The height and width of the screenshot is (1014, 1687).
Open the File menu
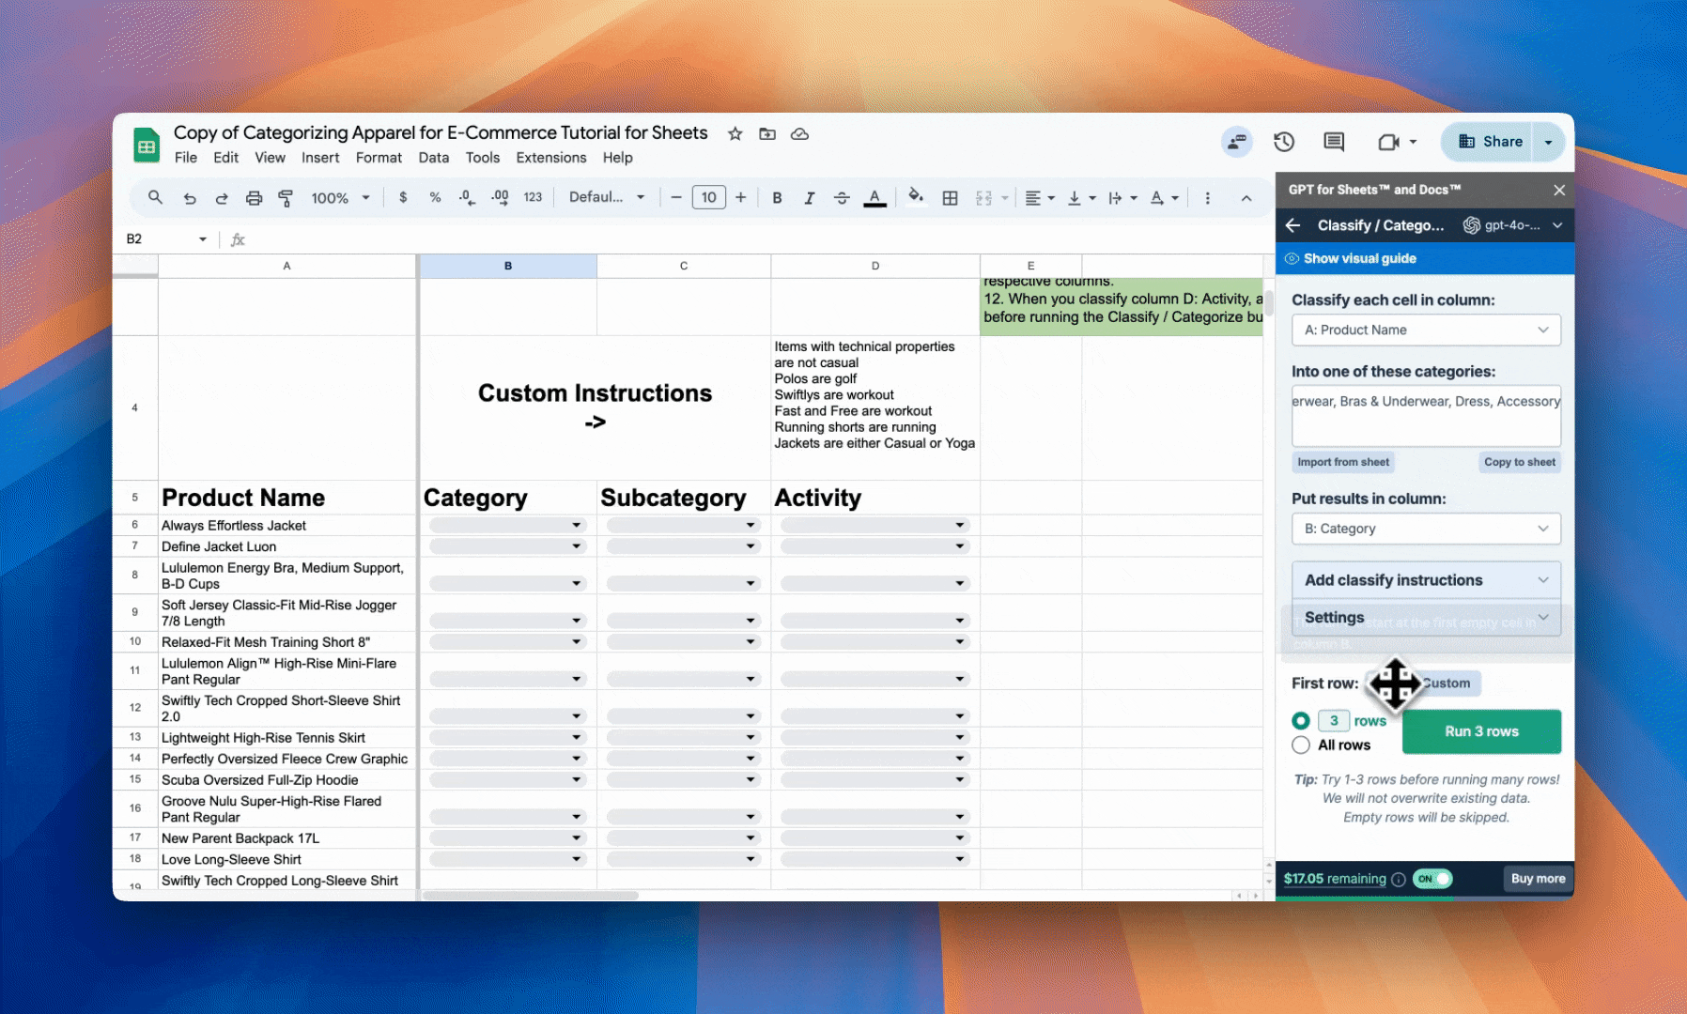pos(186,158)
